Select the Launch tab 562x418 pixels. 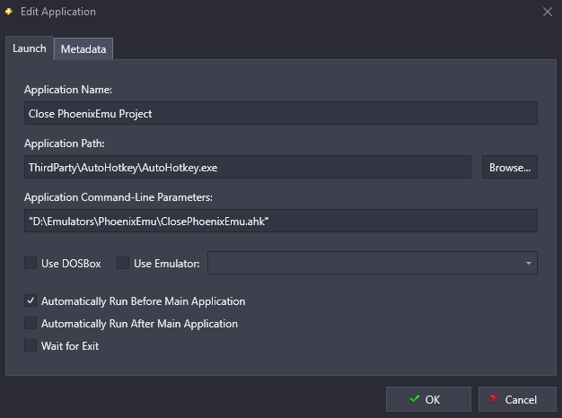pos(30,48)
